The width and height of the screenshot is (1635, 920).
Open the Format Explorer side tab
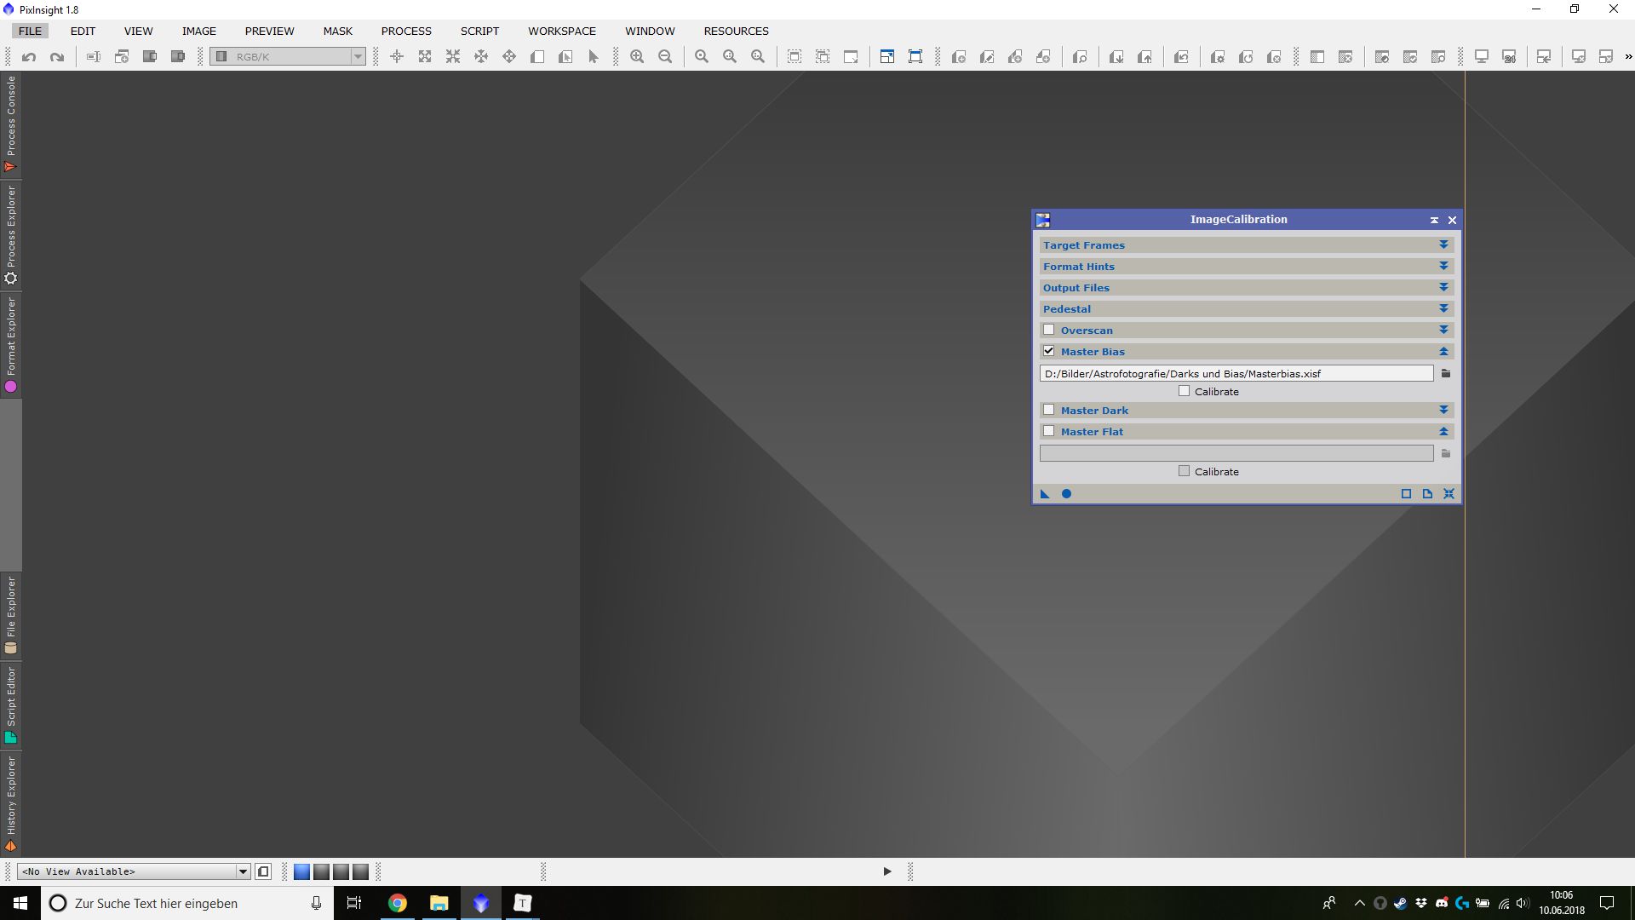tap(11, 345)
